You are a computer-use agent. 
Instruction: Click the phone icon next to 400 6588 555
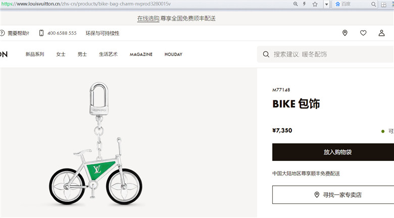41,33
